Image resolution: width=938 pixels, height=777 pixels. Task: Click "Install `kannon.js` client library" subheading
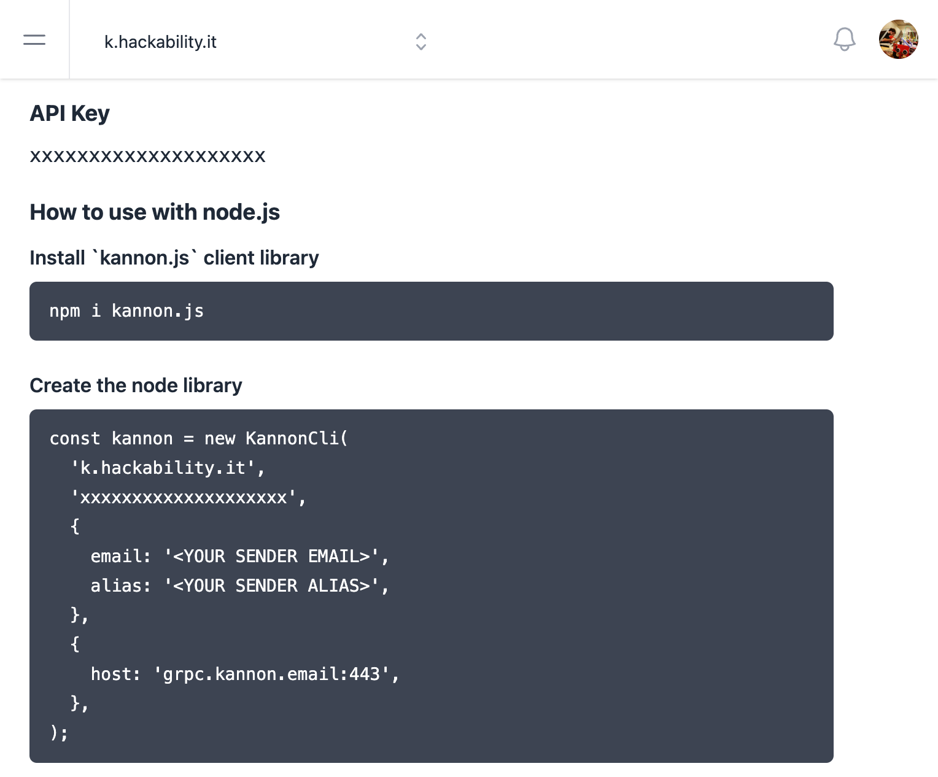(x=174, y=258)
